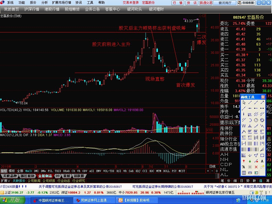Open the 系统 menu
Viewport: 272px width, 204px height.
10,3
